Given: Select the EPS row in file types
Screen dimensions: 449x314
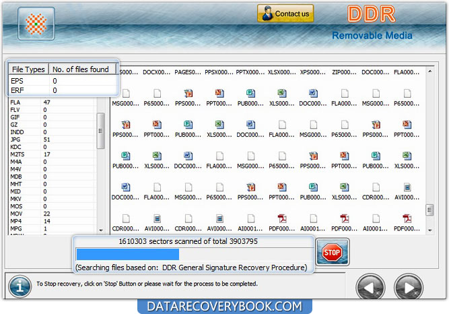Looking at the screenshot, I should [x=63, y=81].
